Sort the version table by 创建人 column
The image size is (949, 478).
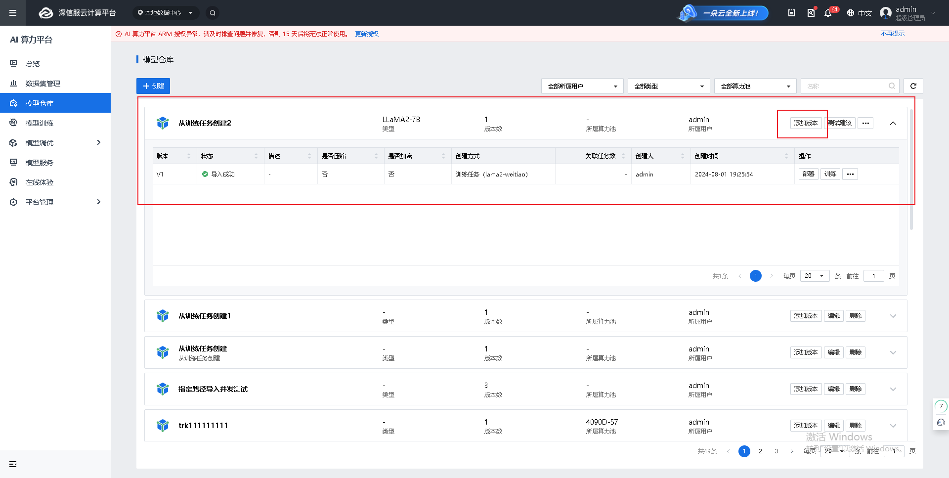coord(683,156)
